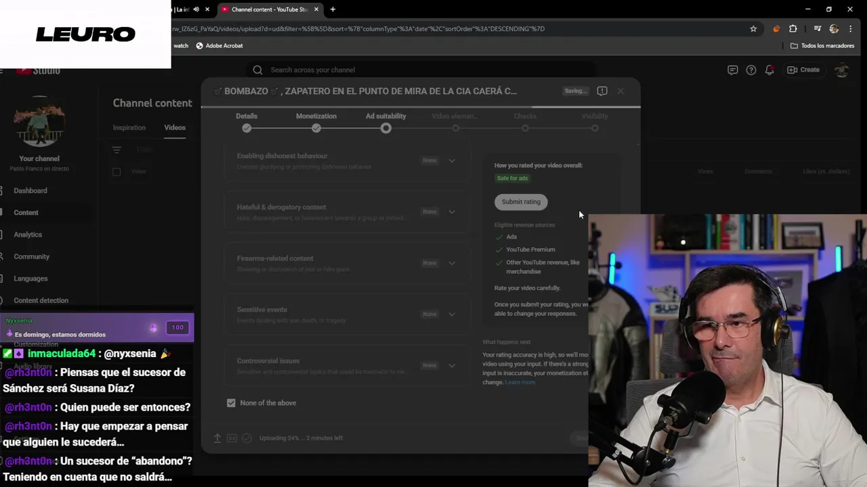The height and width of the screenshot is (487, 867).
Task: Click the Safe for ads label
Action: (512, 179)
